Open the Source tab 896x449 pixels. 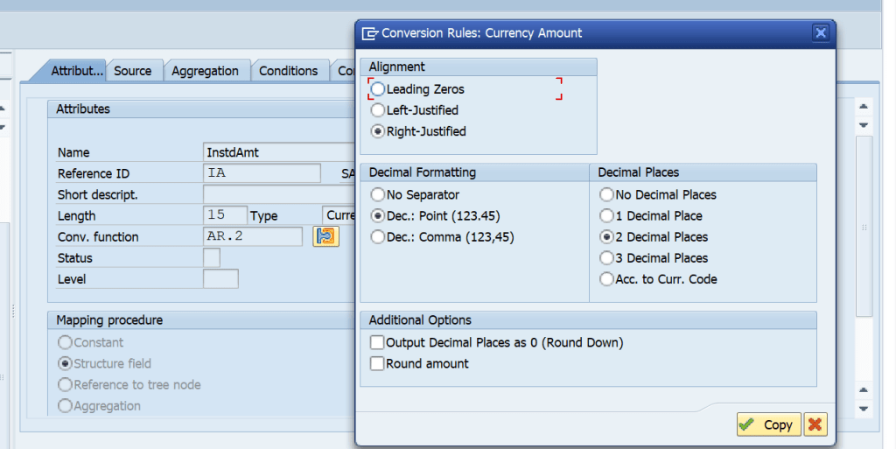[135, 71]
